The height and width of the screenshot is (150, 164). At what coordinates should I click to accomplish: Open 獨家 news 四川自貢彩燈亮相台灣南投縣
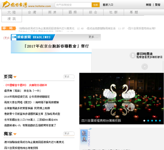point(21,148)
